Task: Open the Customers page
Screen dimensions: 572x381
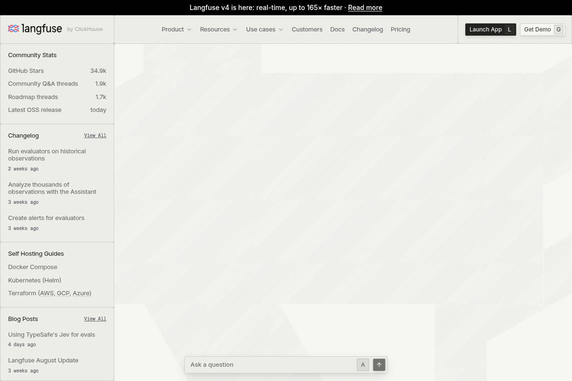Action: tap(307, 30)
